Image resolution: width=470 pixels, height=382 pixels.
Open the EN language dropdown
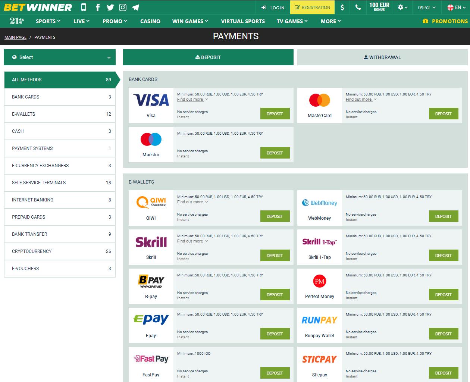point(456,7)
